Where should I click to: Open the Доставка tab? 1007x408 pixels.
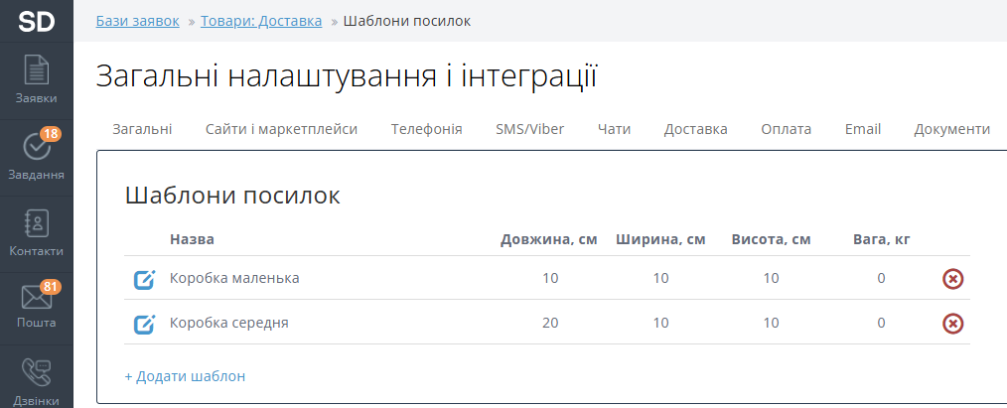[695, 129]
